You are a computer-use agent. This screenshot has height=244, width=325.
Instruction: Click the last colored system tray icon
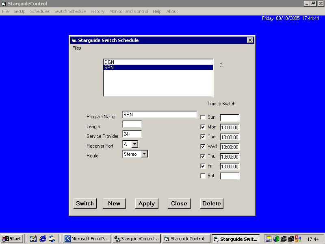[x=298, y=239]
